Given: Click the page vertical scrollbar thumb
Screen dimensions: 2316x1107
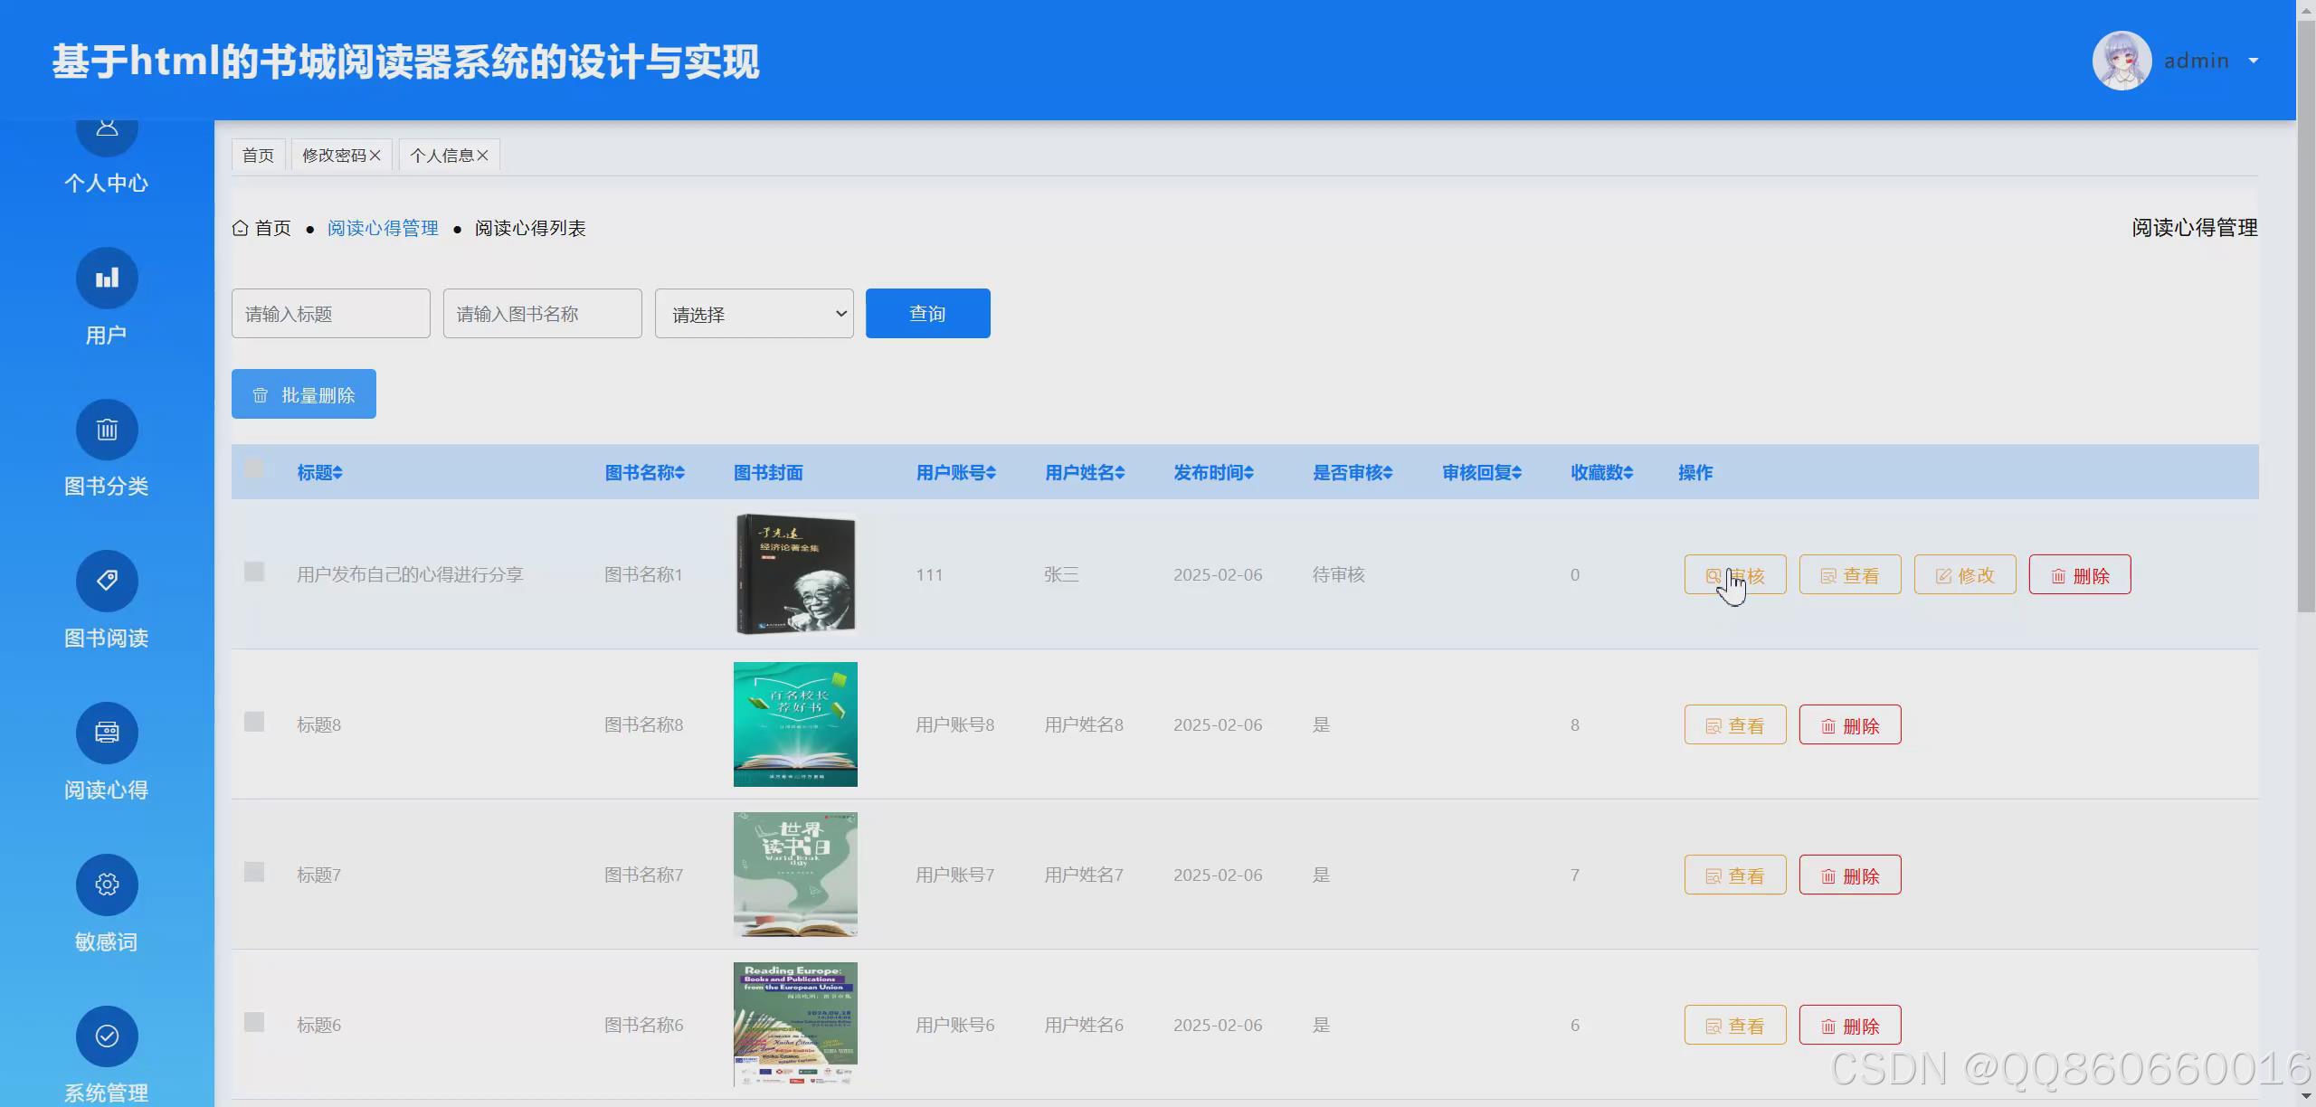Looking at the screenshot, I should click(2306, 317).
